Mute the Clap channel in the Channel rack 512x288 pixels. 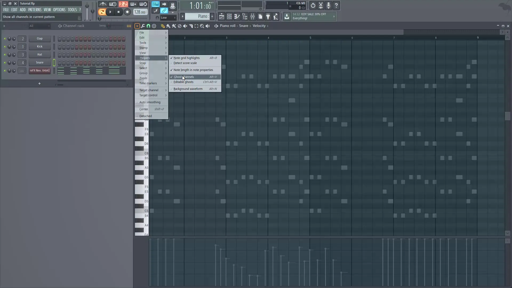(x=5, y=38)
